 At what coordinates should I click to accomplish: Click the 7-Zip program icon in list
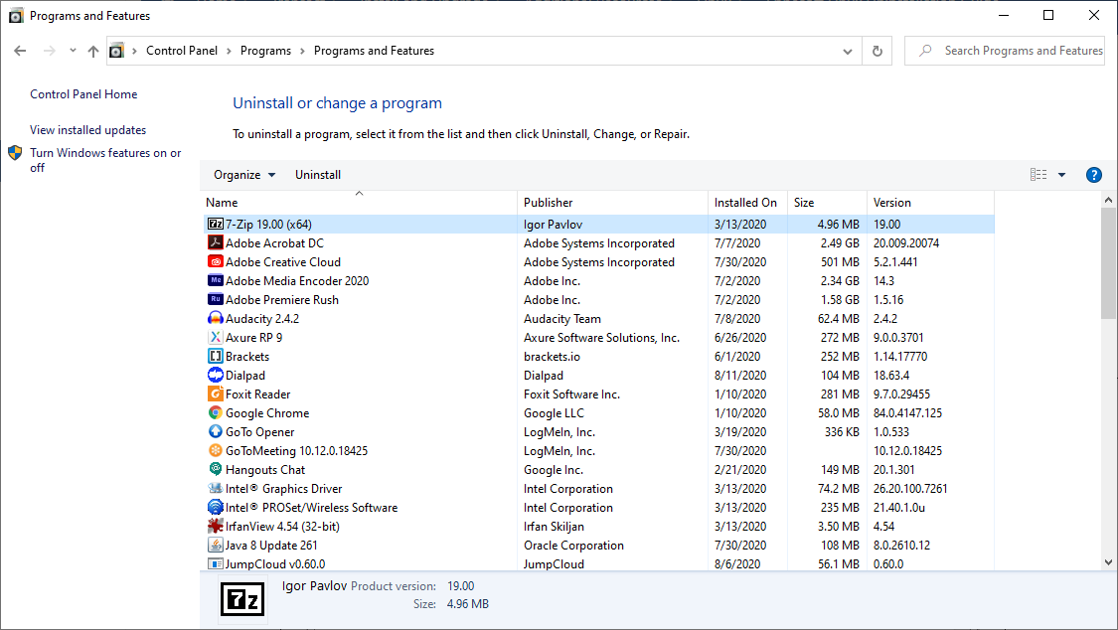pos(216,224)
